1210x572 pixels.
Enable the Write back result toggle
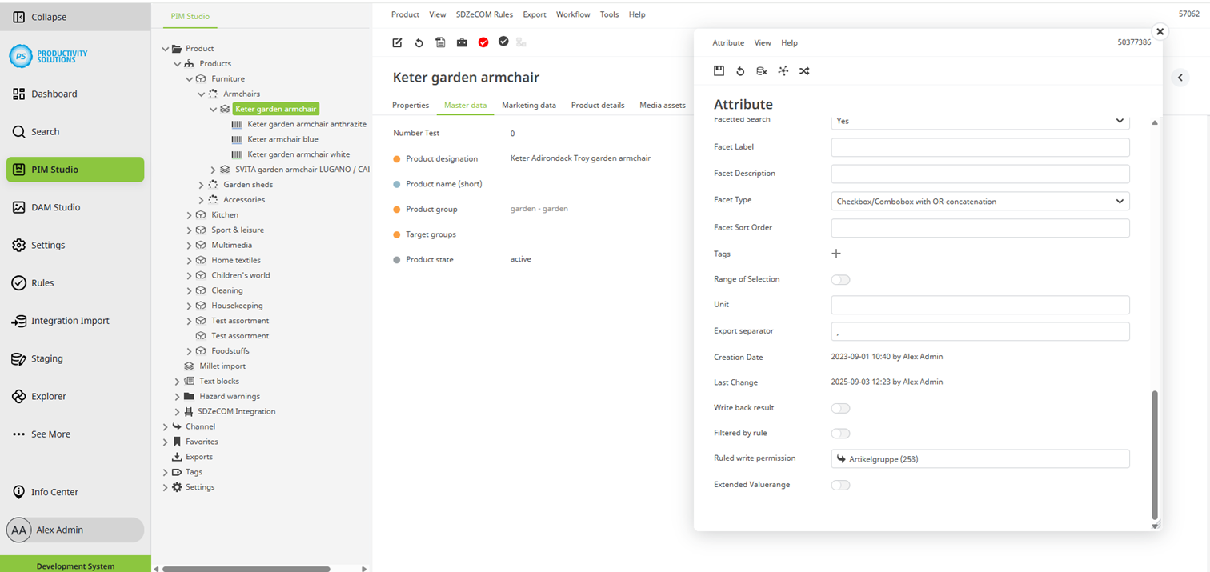tap(840, 408)
